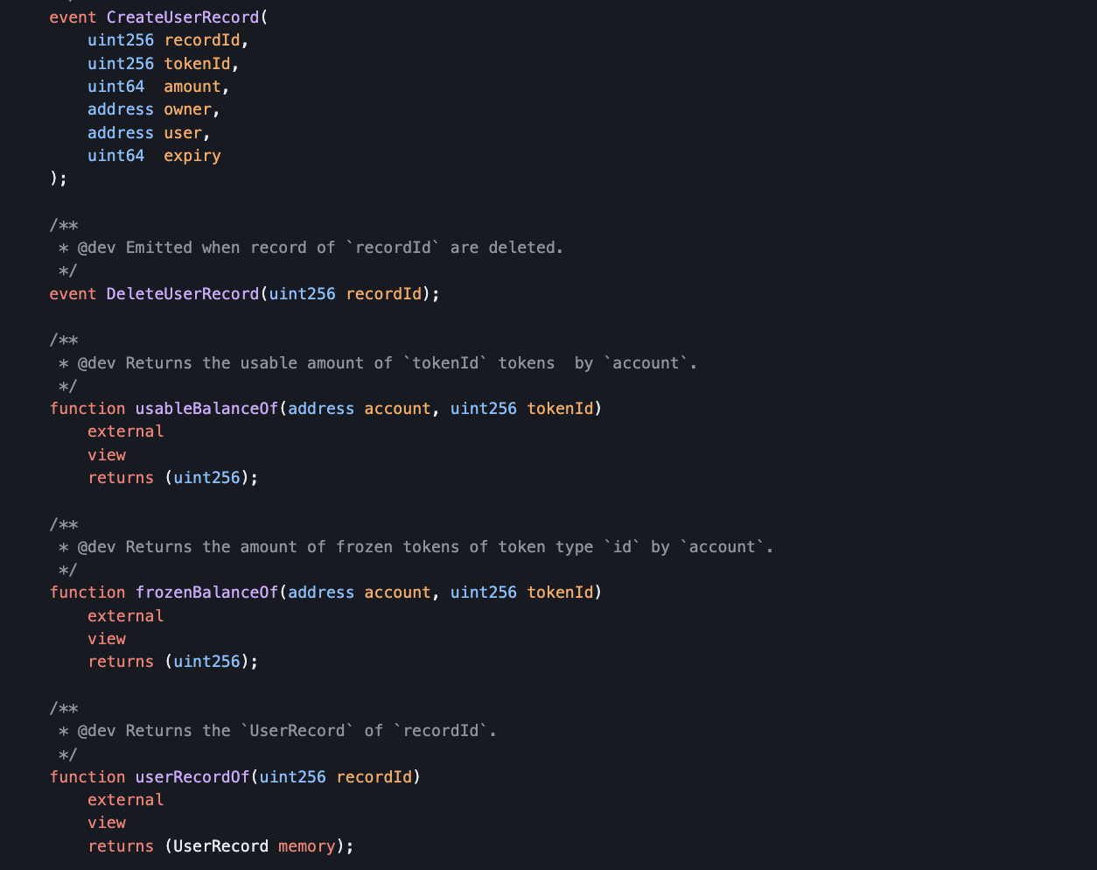
Task: Click view keyword under frozenBalanceOf
Action: point(107,639)
